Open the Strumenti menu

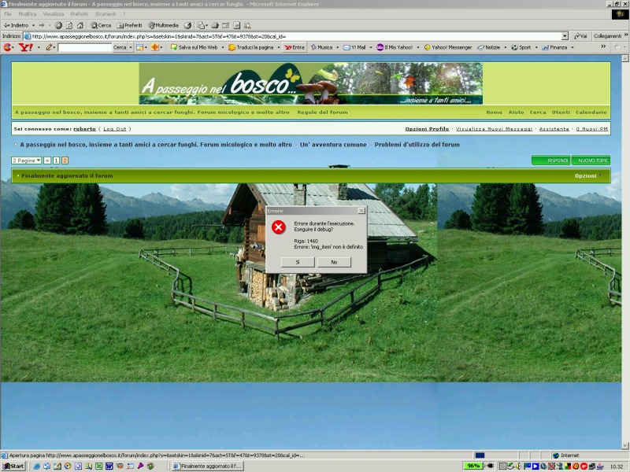[105, 14]
